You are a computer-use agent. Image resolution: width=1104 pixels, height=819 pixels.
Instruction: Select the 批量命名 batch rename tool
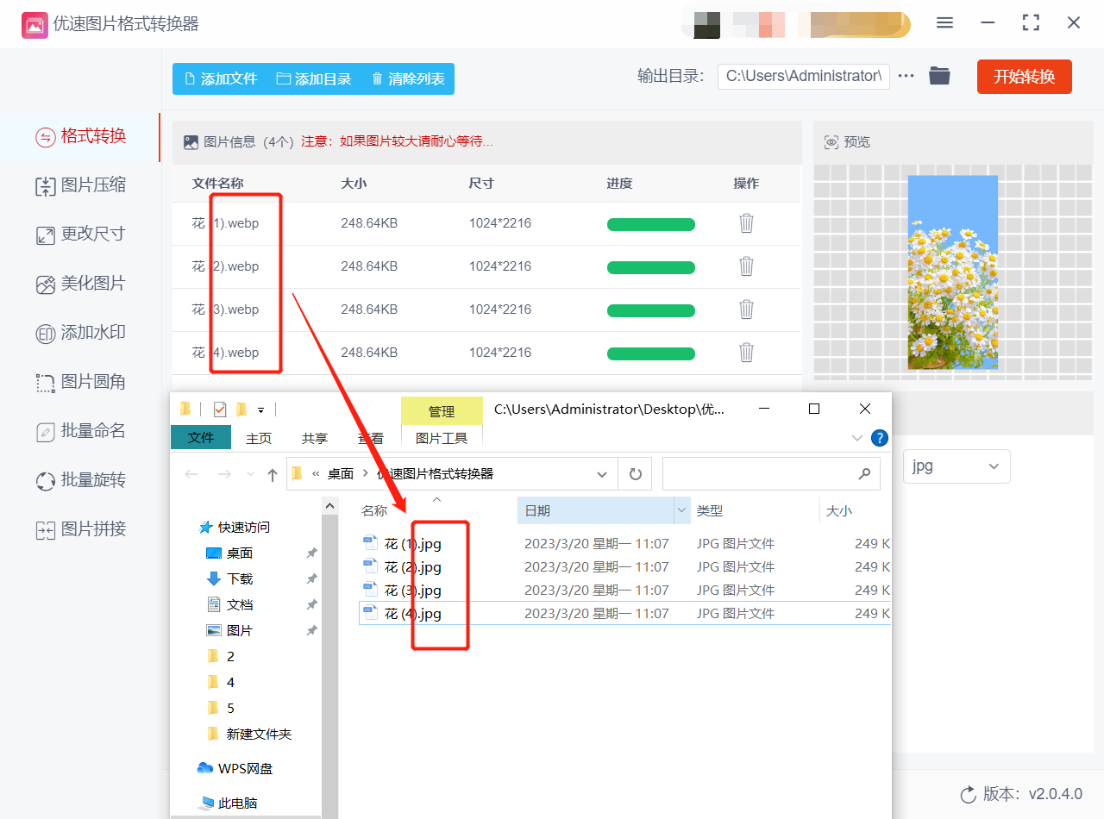coord(79,431)
